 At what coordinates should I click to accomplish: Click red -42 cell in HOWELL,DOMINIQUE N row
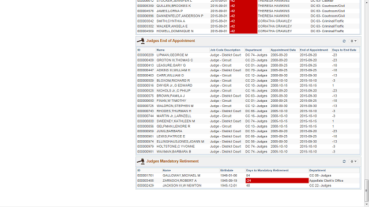coord(243,31)
